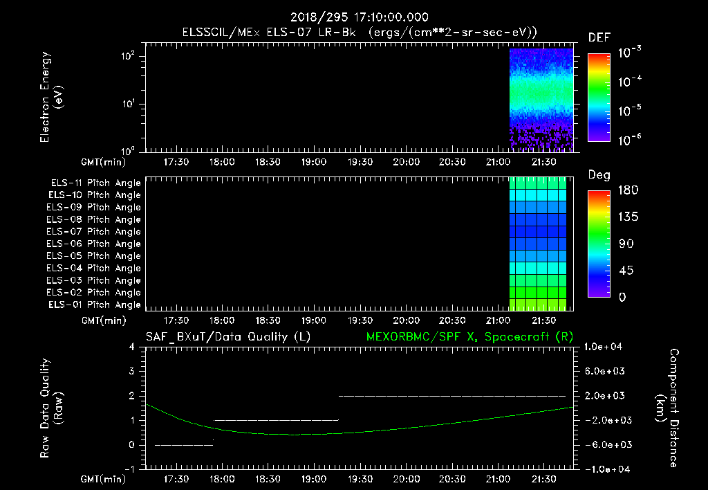Click the GMT(min) label under top panel

pos(104,162)
